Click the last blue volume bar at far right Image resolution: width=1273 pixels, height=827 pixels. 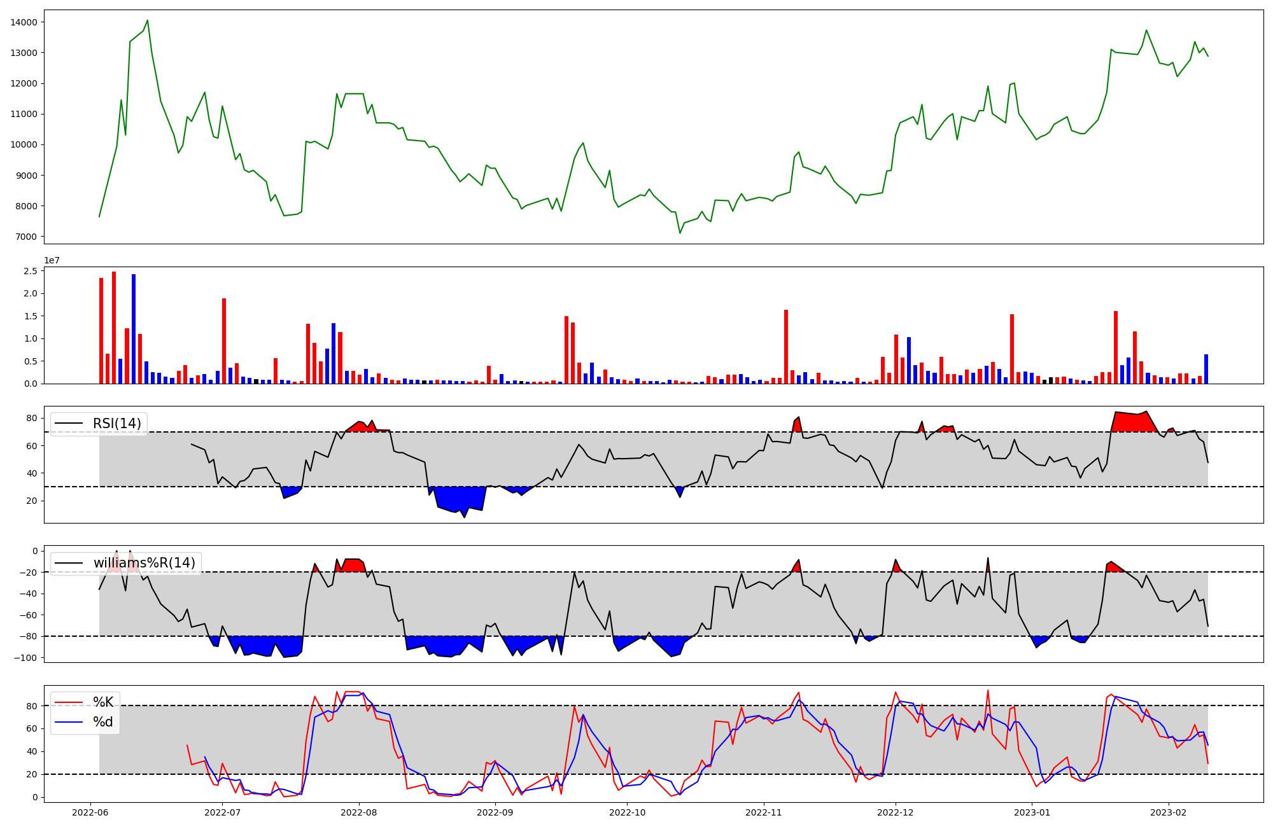(1206, 370)
